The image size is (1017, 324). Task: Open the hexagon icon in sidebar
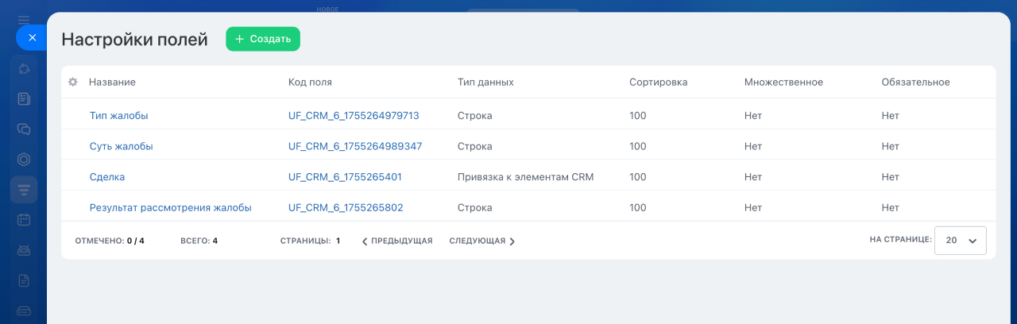24,159
